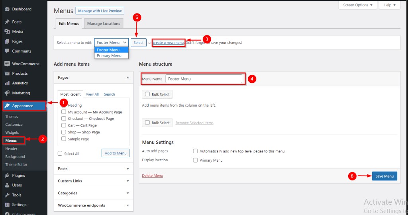The height and width of the screenshot is (215, 408).
Task: Focus the Menu Name input field
Action: 204,79
